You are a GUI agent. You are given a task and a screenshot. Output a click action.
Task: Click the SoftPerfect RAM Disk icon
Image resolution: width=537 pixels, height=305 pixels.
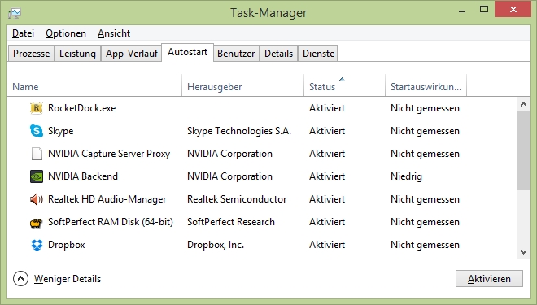tap(37, 223)
